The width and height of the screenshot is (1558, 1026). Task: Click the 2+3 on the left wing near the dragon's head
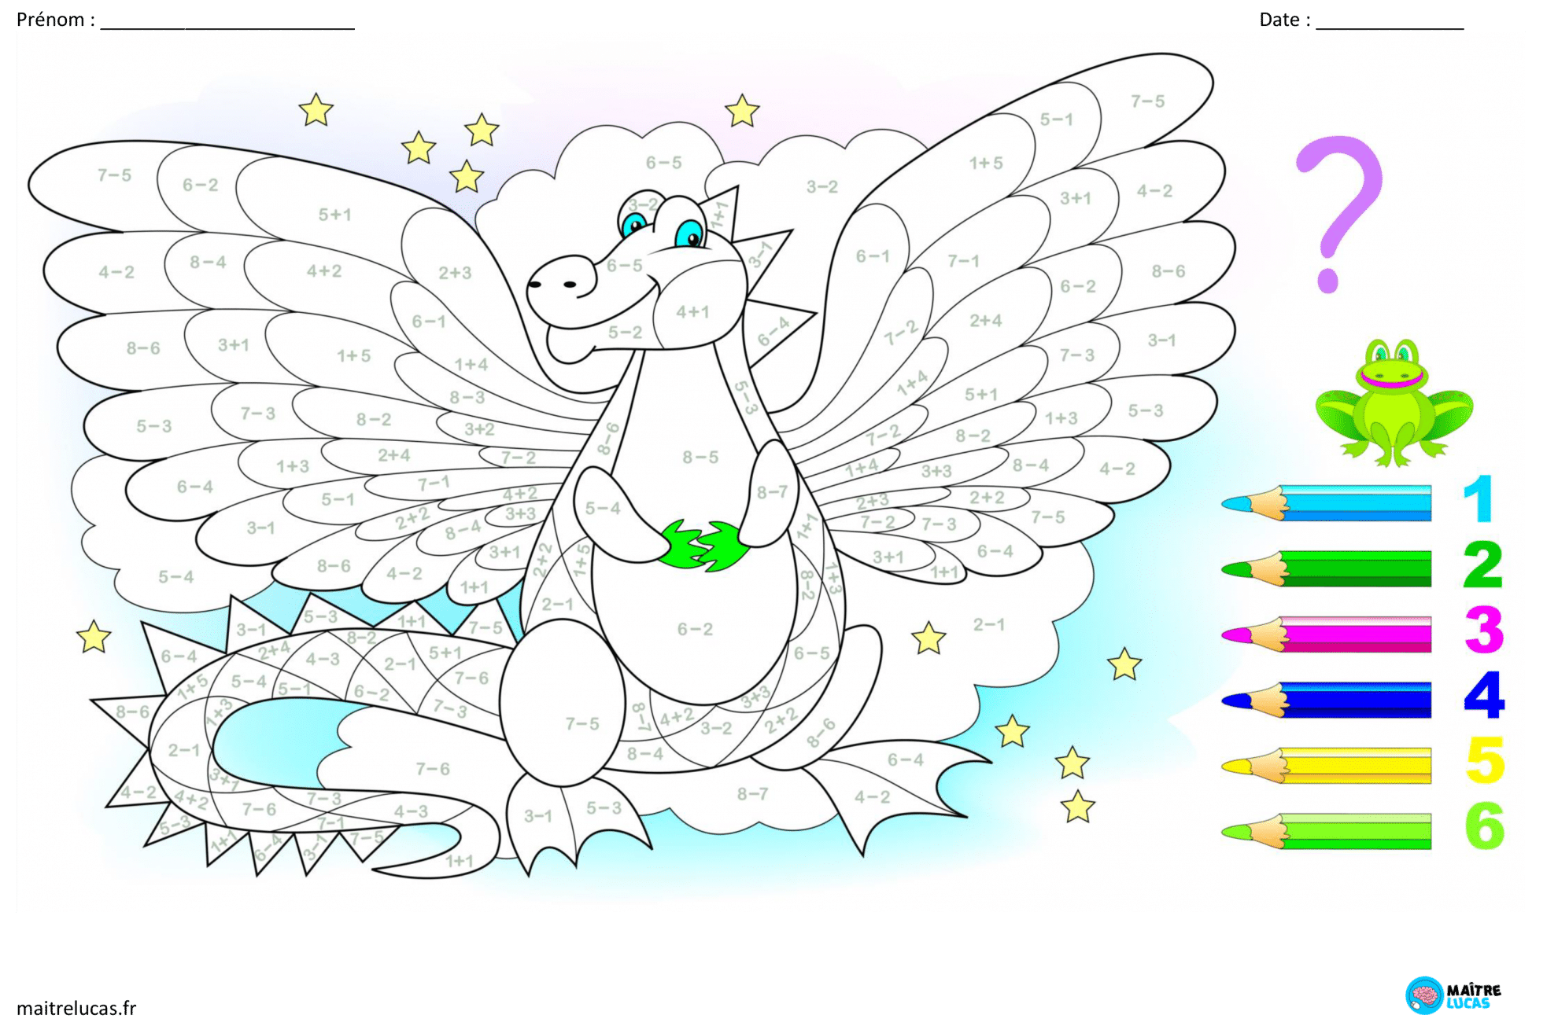(455, 273)
